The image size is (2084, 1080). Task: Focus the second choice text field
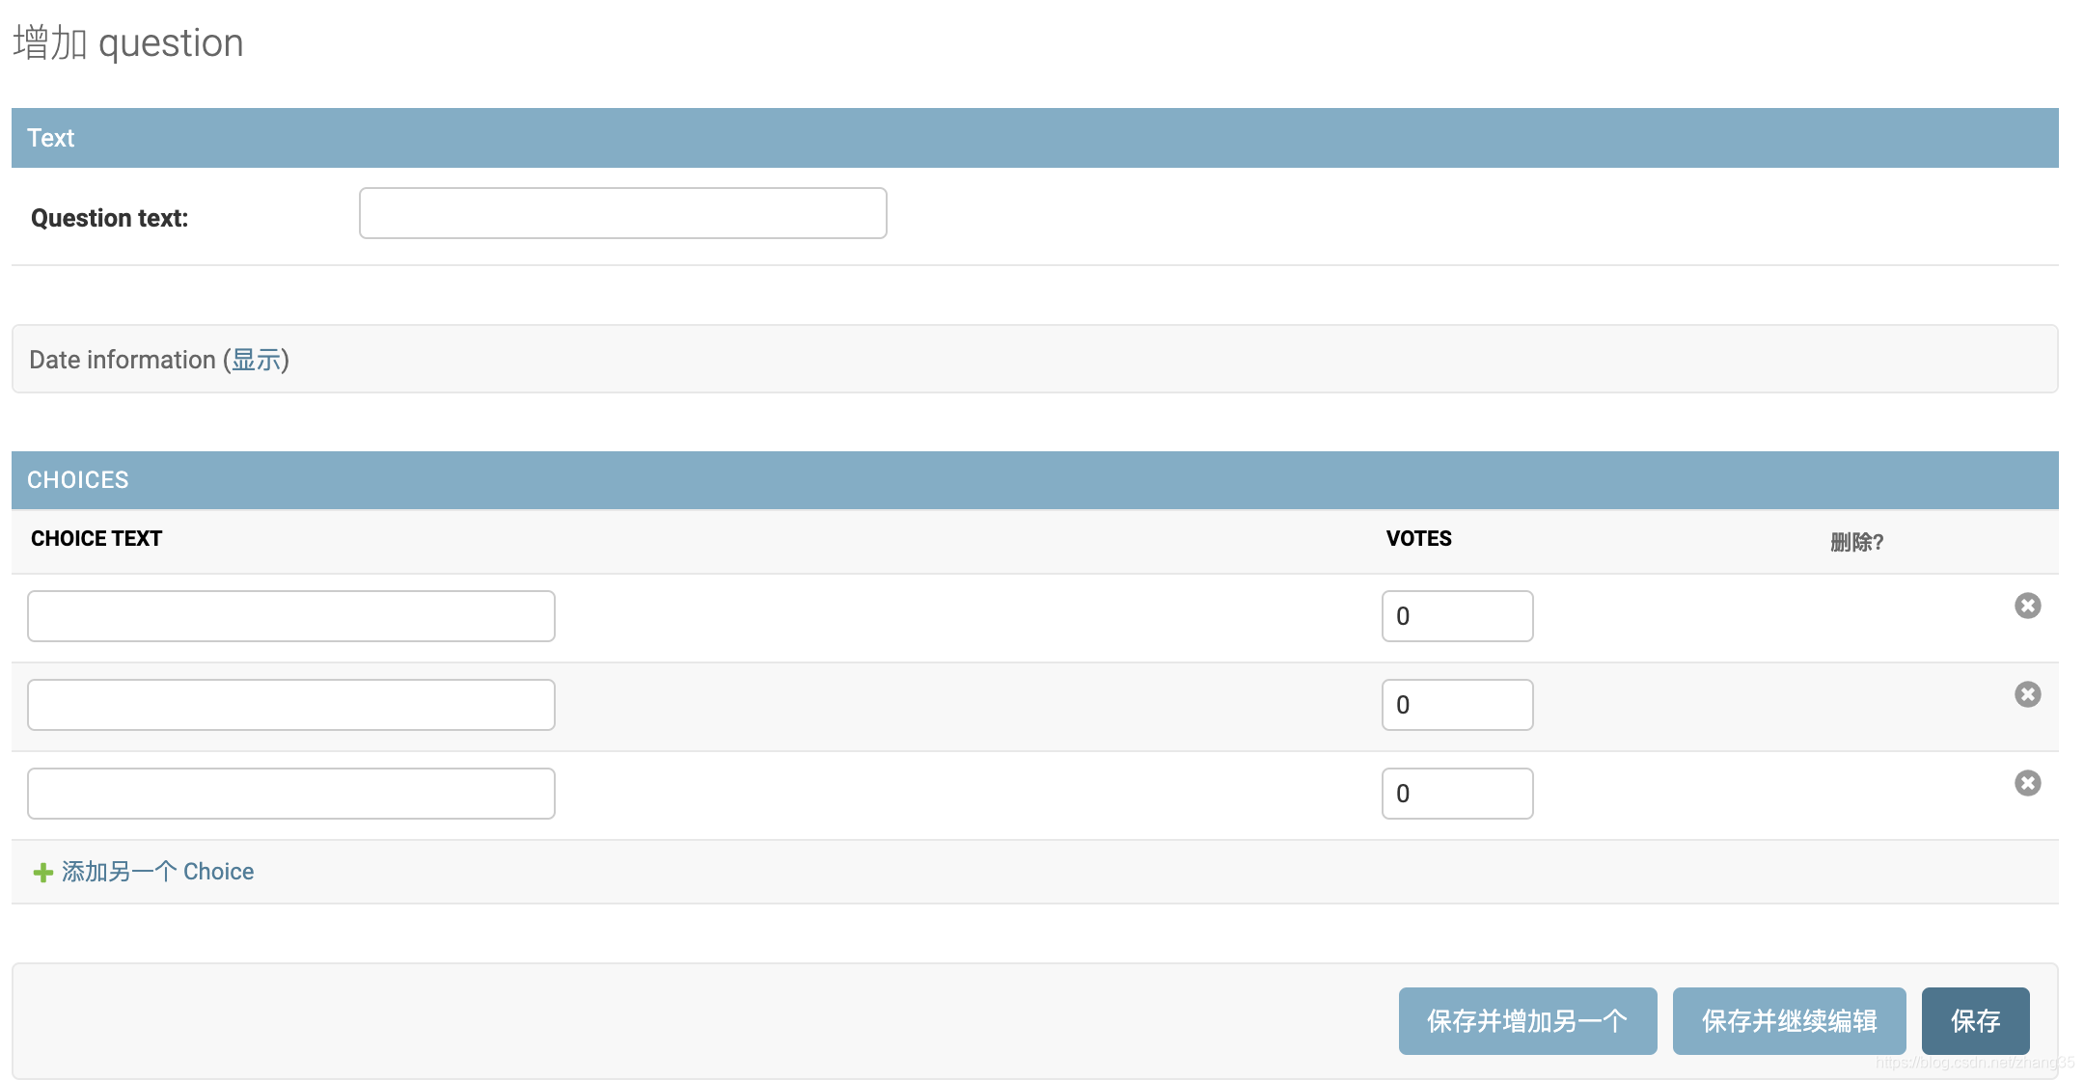coord(290,705)
